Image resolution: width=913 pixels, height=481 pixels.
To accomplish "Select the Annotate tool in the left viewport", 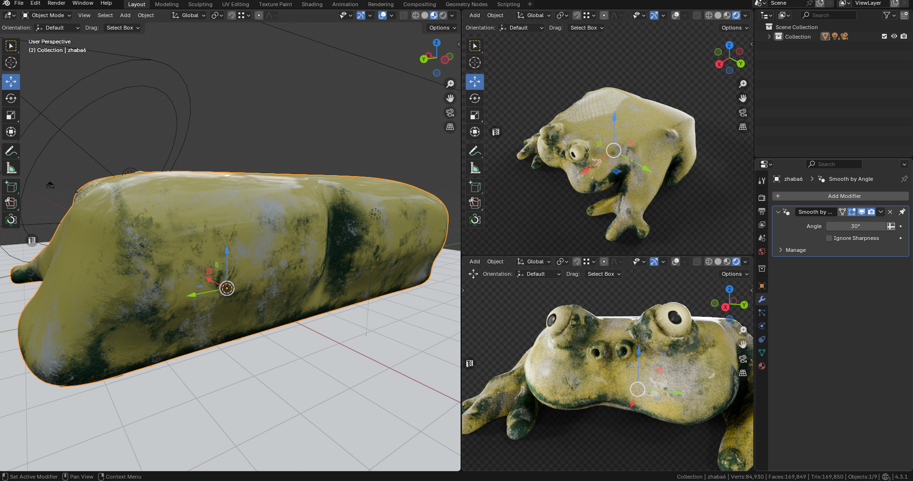I will click(x=11, y=151).
